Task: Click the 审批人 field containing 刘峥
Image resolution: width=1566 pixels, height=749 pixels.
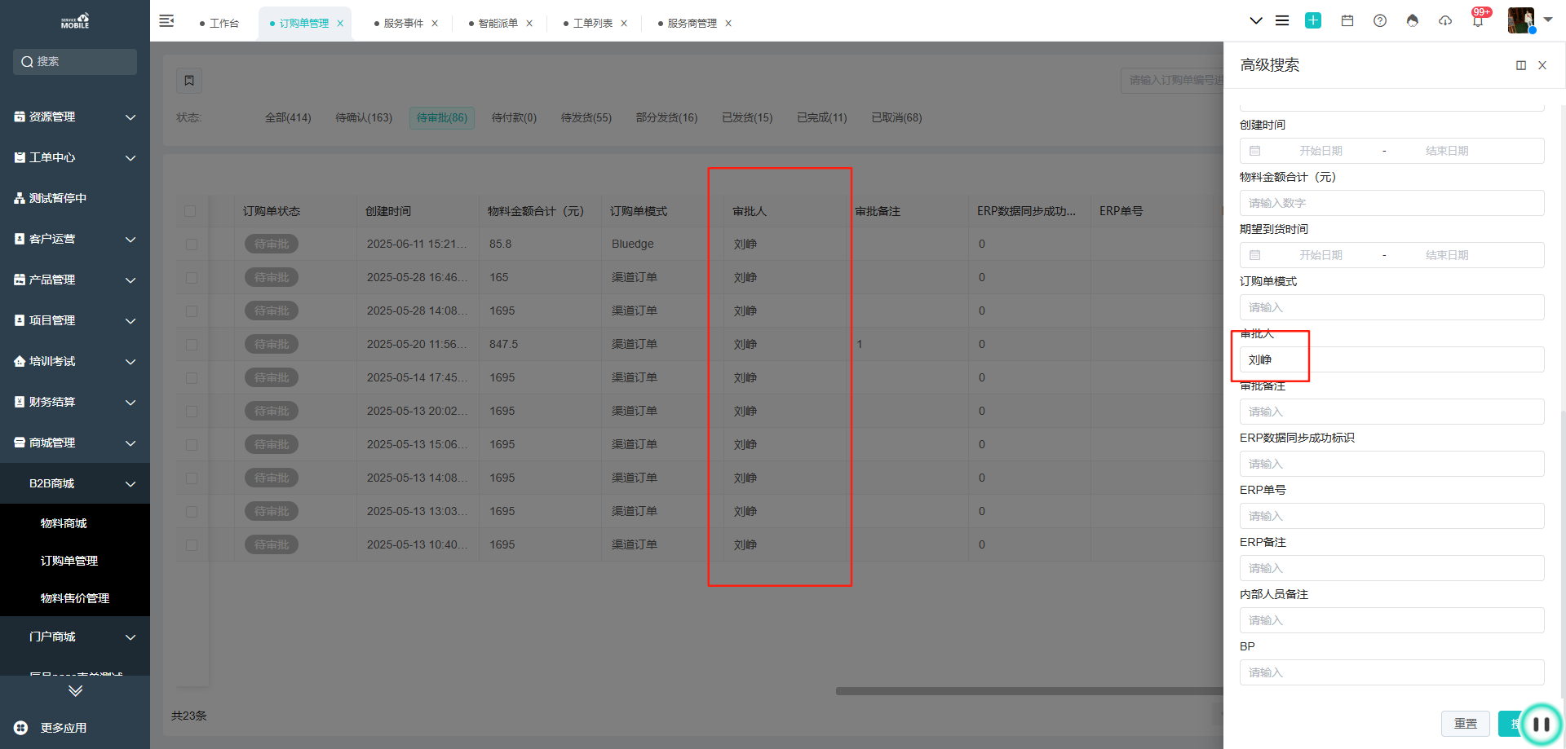Action: click(x=1392, y=359)
